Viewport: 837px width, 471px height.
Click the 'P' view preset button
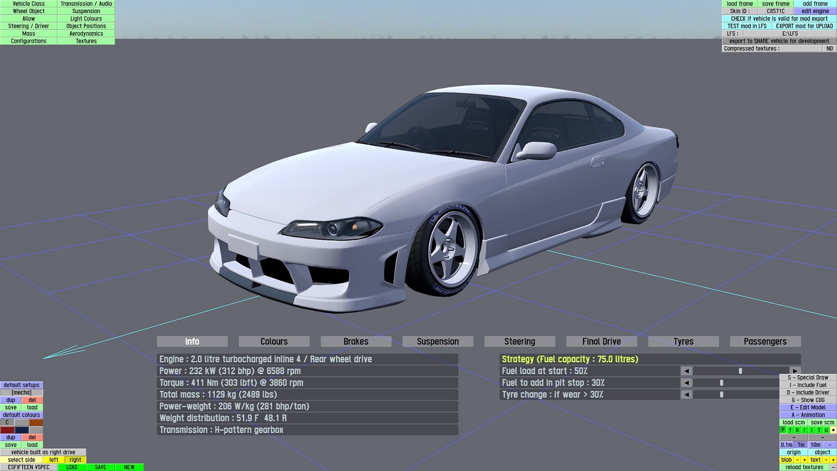tap(783, 430)
